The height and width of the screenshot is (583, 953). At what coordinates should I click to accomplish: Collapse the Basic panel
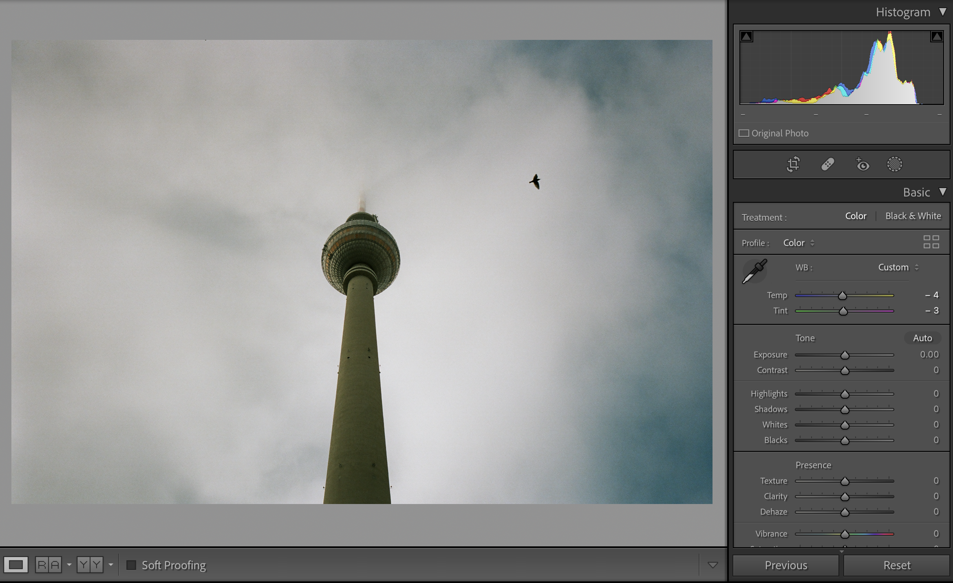[943, 192]
